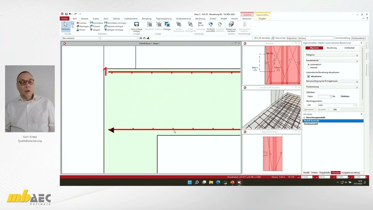Viewport: 373px width, 210px height.
Task: Select Verschieben mit Kopie
Action: (x=115, y=23)
